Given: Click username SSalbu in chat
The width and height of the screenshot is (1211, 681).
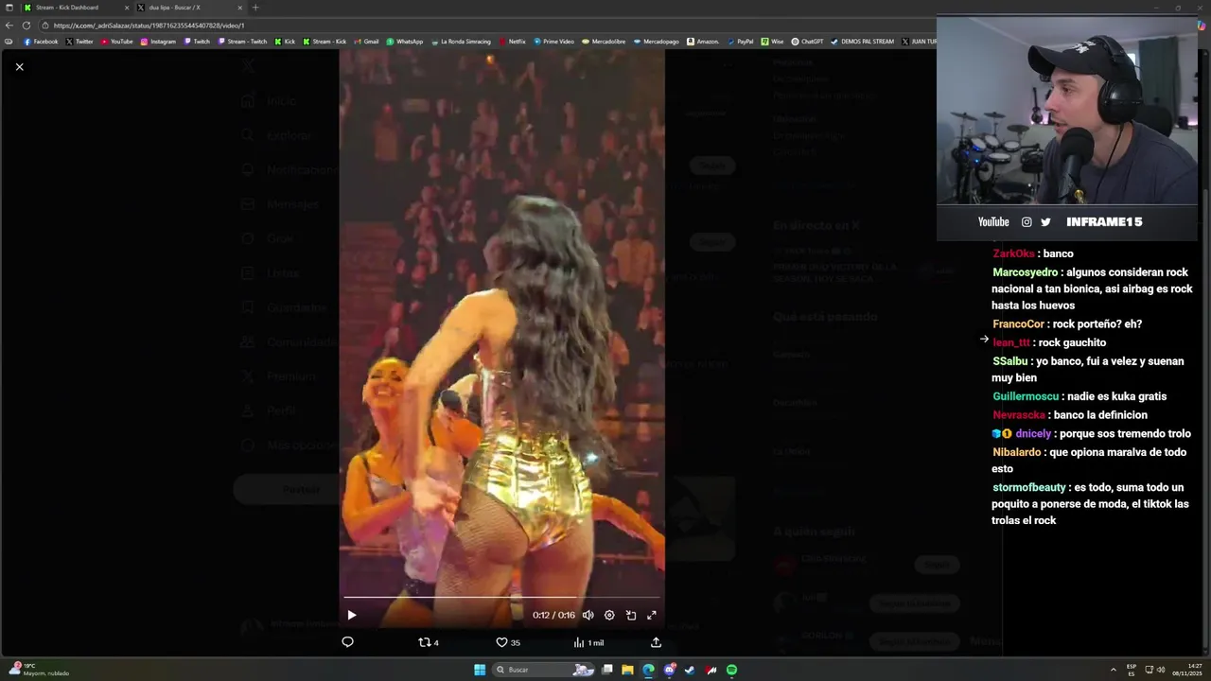Looking at the screenshot, I should point(1009,361).
